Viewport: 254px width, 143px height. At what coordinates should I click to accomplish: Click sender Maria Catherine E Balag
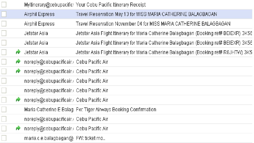pyautogui.click(x=49, y=109)
